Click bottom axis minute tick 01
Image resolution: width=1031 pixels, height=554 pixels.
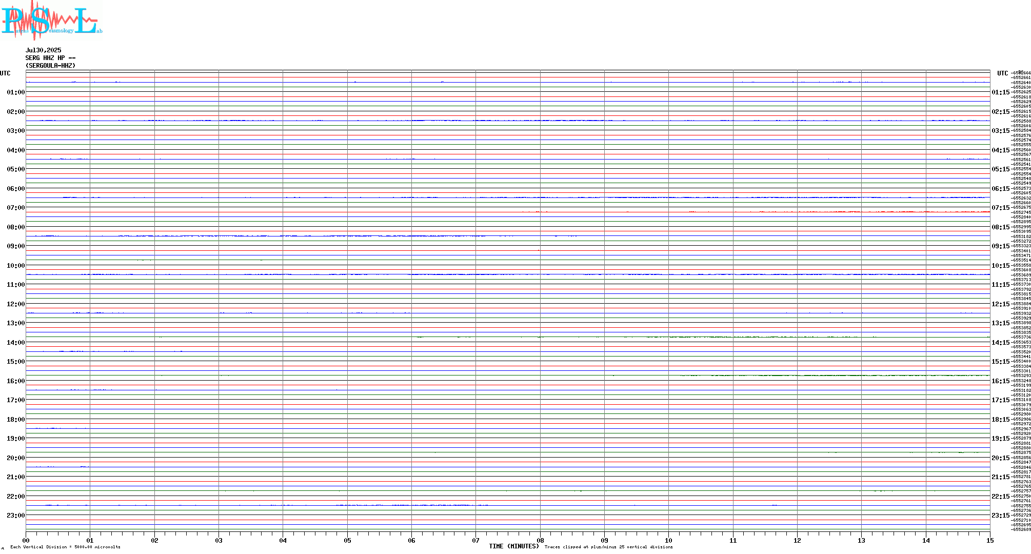[x=90, y=540]
